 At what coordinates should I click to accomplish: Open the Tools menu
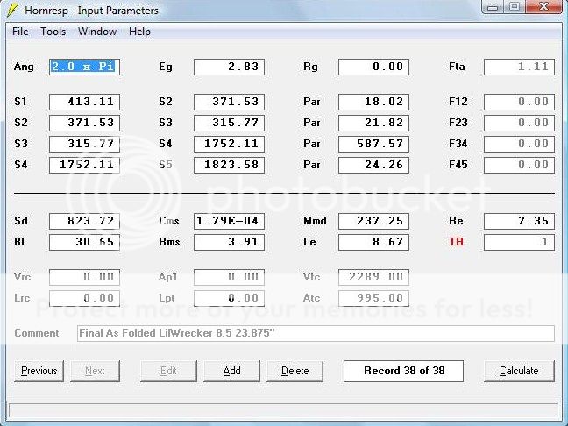click(53, 32)
